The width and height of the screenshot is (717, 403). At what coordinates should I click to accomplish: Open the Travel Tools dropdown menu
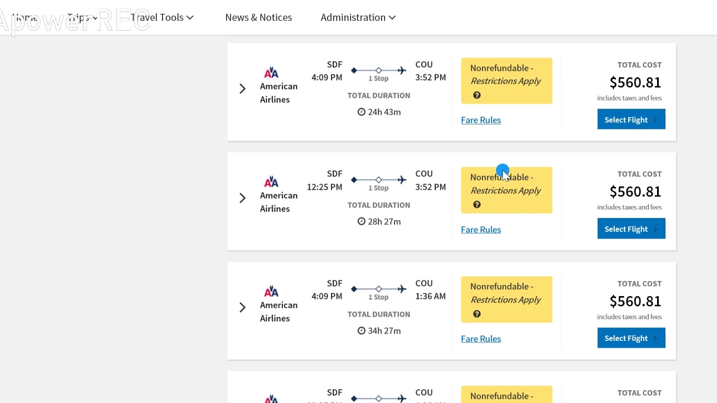(x=162, y=17)
